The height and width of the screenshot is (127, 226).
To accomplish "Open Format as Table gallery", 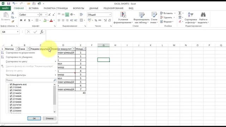I will pos(141,18).
